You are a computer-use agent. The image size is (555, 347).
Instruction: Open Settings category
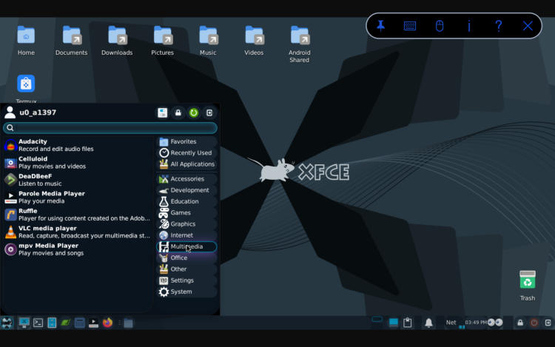coord(186,280)
